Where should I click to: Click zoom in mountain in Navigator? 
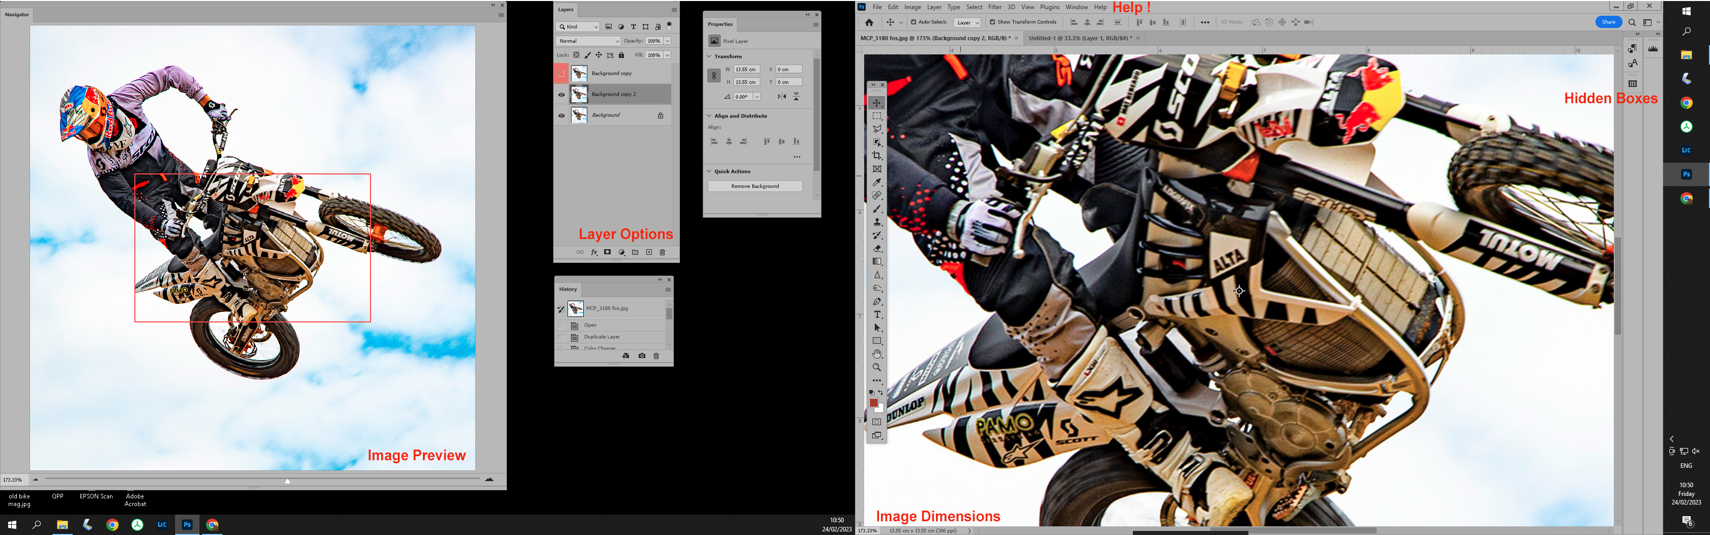coord(489,479)
